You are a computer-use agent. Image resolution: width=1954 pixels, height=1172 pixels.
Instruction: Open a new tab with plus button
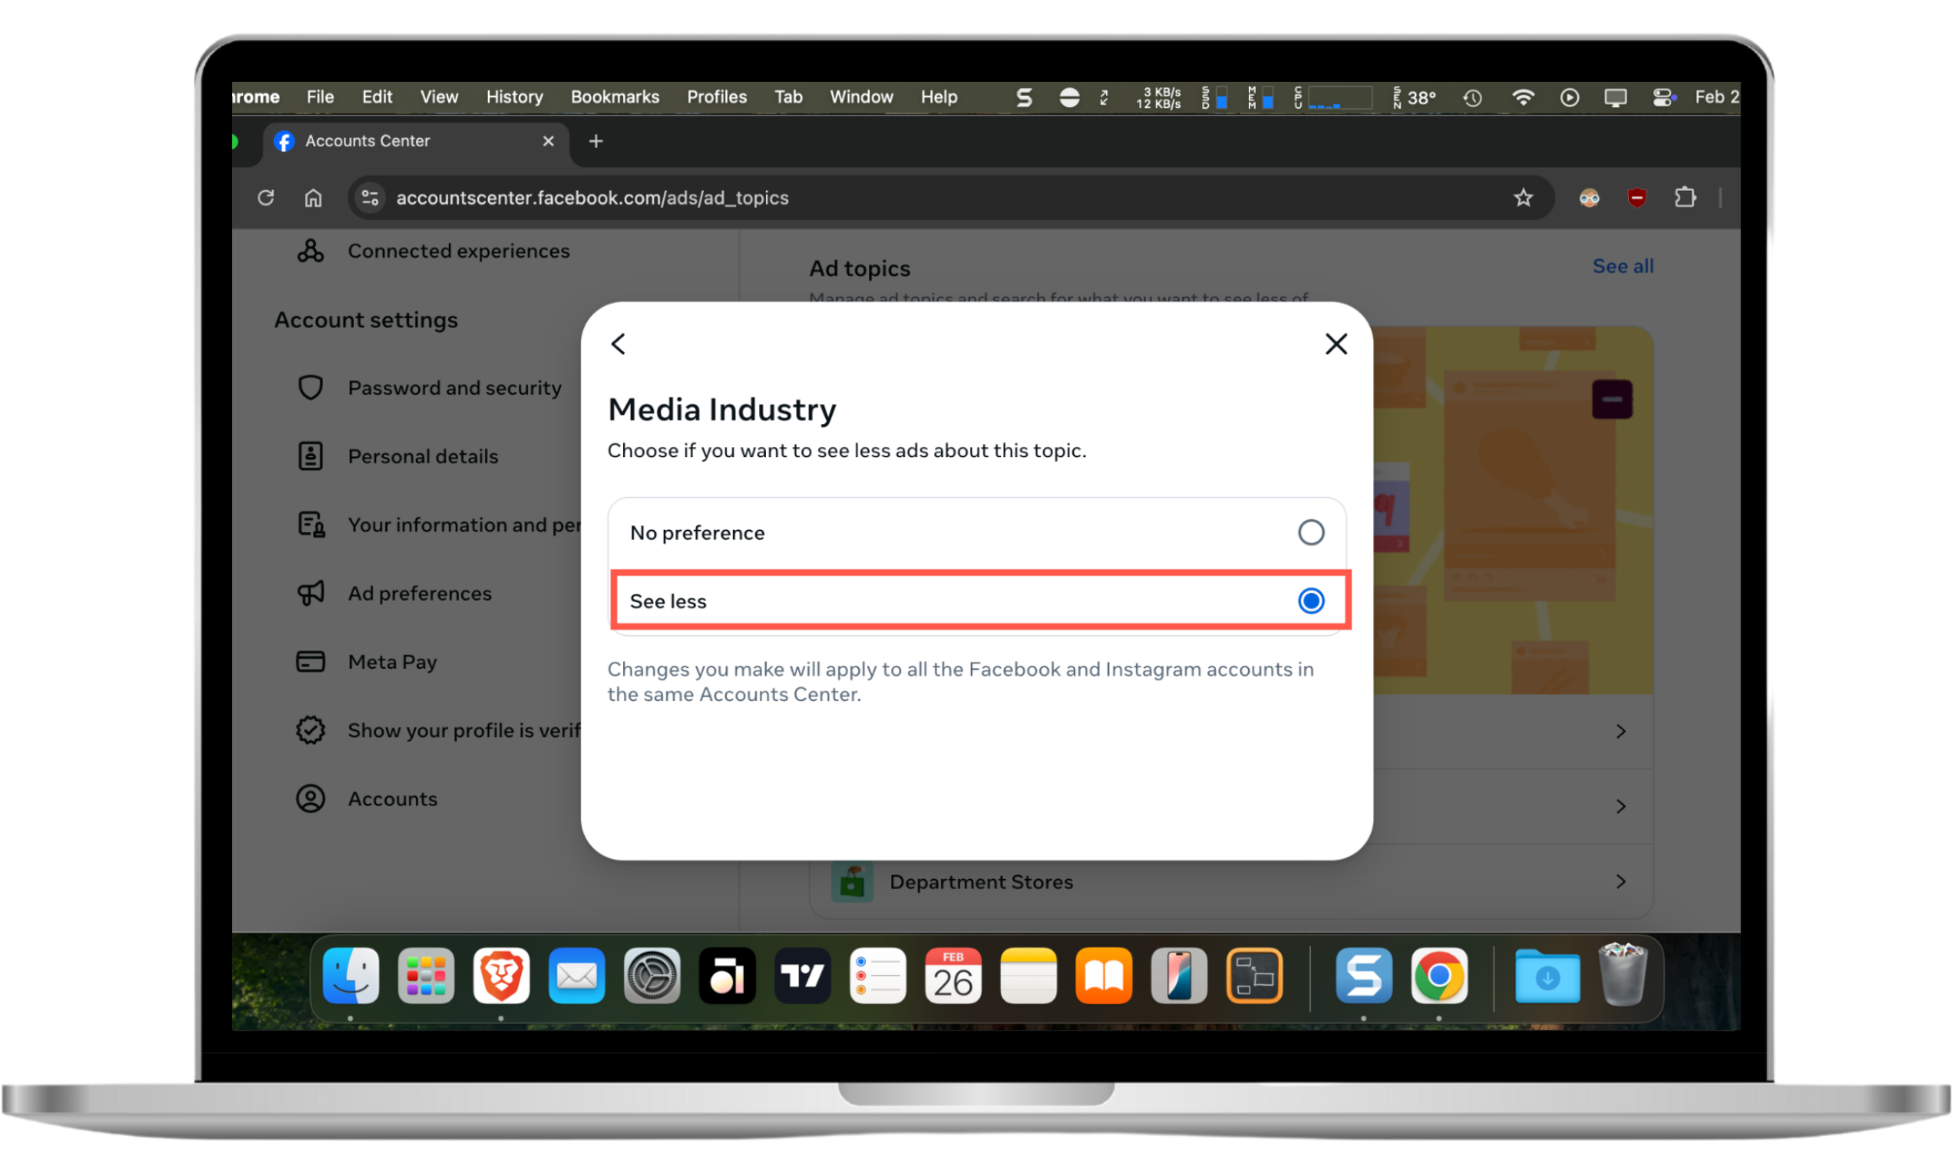[596, 141]
